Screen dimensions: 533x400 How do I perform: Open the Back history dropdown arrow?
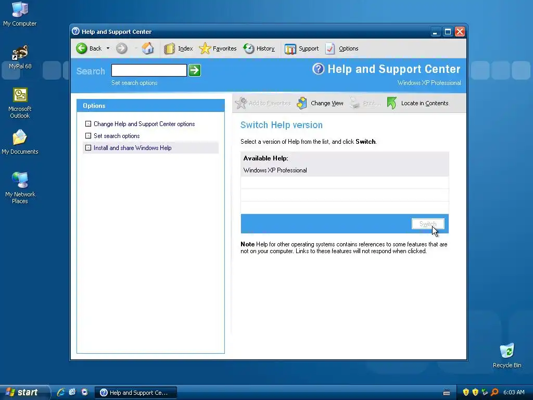[x=108, y=48]
